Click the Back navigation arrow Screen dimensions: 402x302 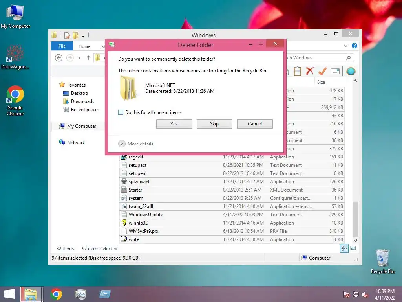click(x=59, y=58)
